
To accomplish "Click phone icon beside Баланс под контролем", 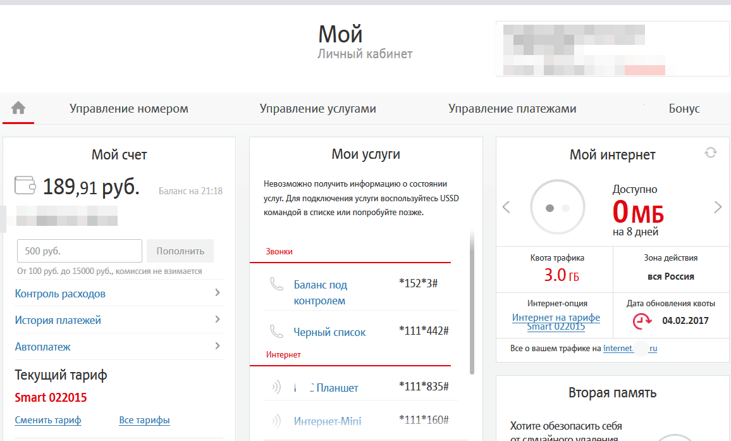I will pyautogui.click(x=276, y=284).
